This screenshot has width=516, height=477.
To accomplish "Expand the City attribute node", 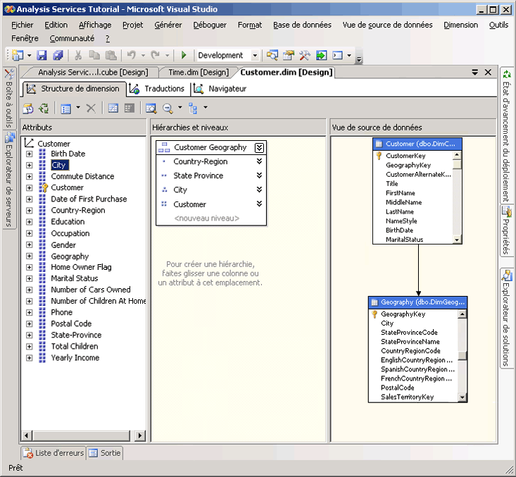I will (x=30, y=165).
